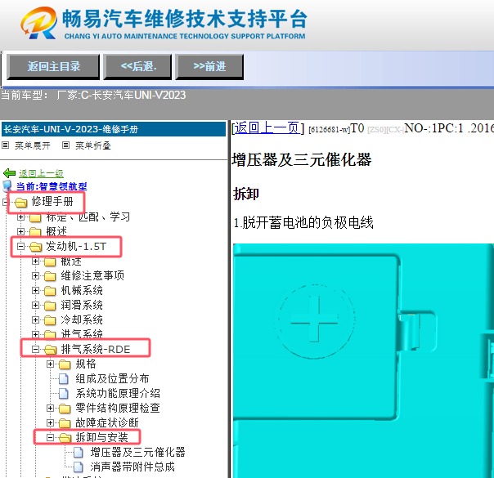The height and width of the screenshot is (478, 494).
Task: Go forward with the >>前进 button
Action: [x=209, y=66]
